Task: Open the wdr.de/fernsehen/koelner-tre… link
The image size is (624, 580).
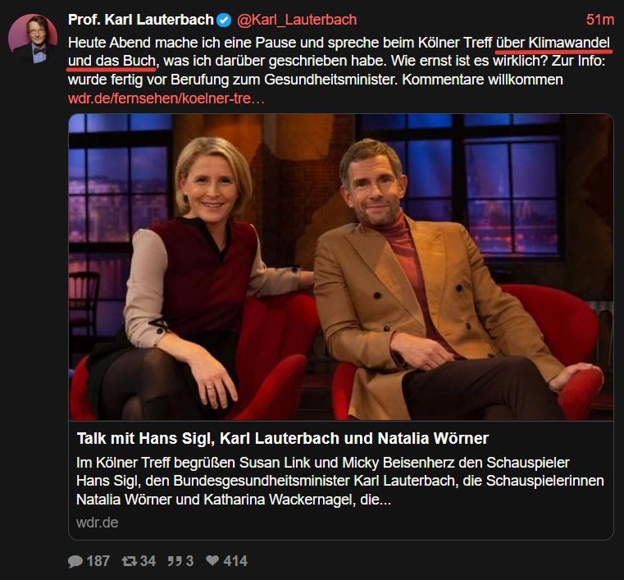Action: pyautogui.click(x=166, y=98)
